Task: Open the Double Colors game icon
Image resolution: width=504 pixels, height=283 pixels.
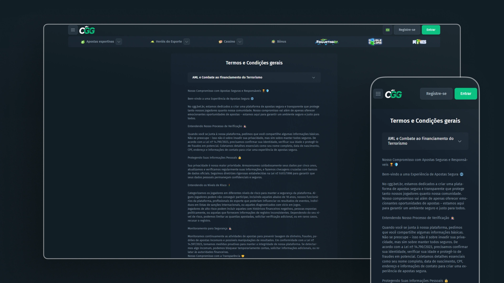Action: 375,42
